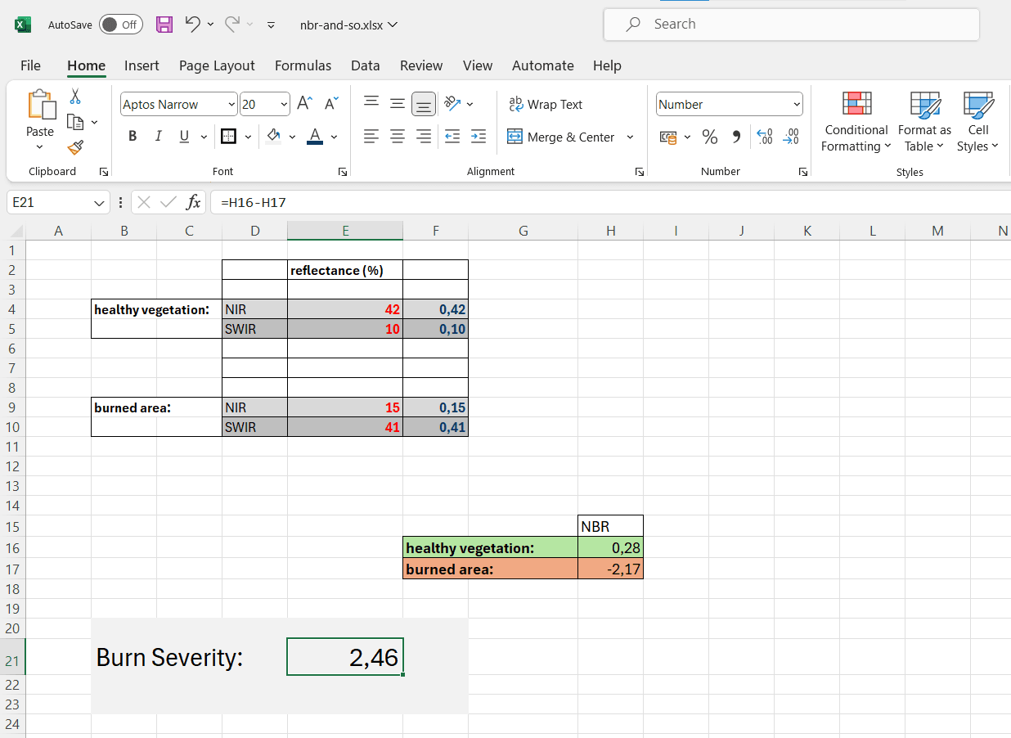Toggle Bold formatting
Image resolution: width=1011 pixels, height=738 pixels.
pos(133,137)
